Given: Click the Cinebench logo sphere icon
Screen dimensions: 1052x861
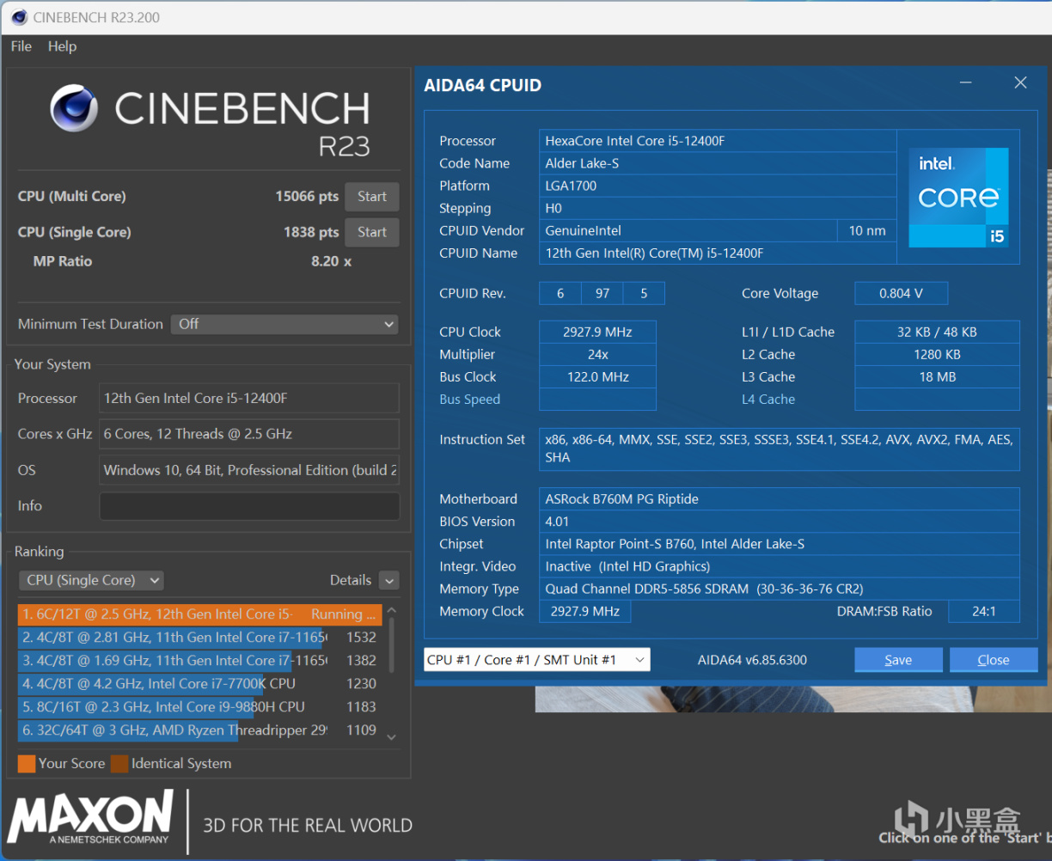Looking at the screenshot, I should 74,108.
